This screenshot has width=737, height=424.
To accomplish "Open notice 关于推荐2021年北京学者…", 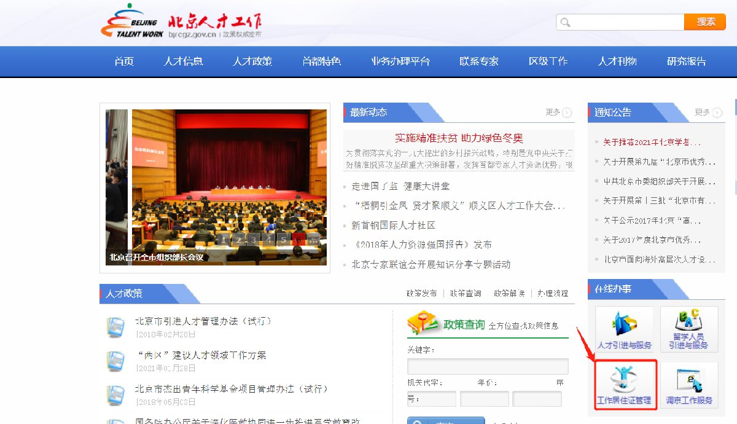I will click(x=652, y=142).
